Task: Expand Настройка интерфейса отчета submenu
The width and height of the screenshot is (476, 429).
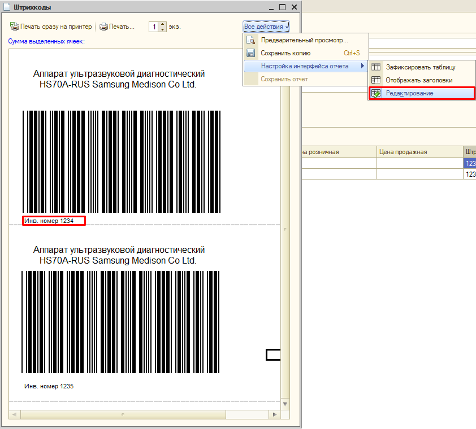Action: point(305,67)
